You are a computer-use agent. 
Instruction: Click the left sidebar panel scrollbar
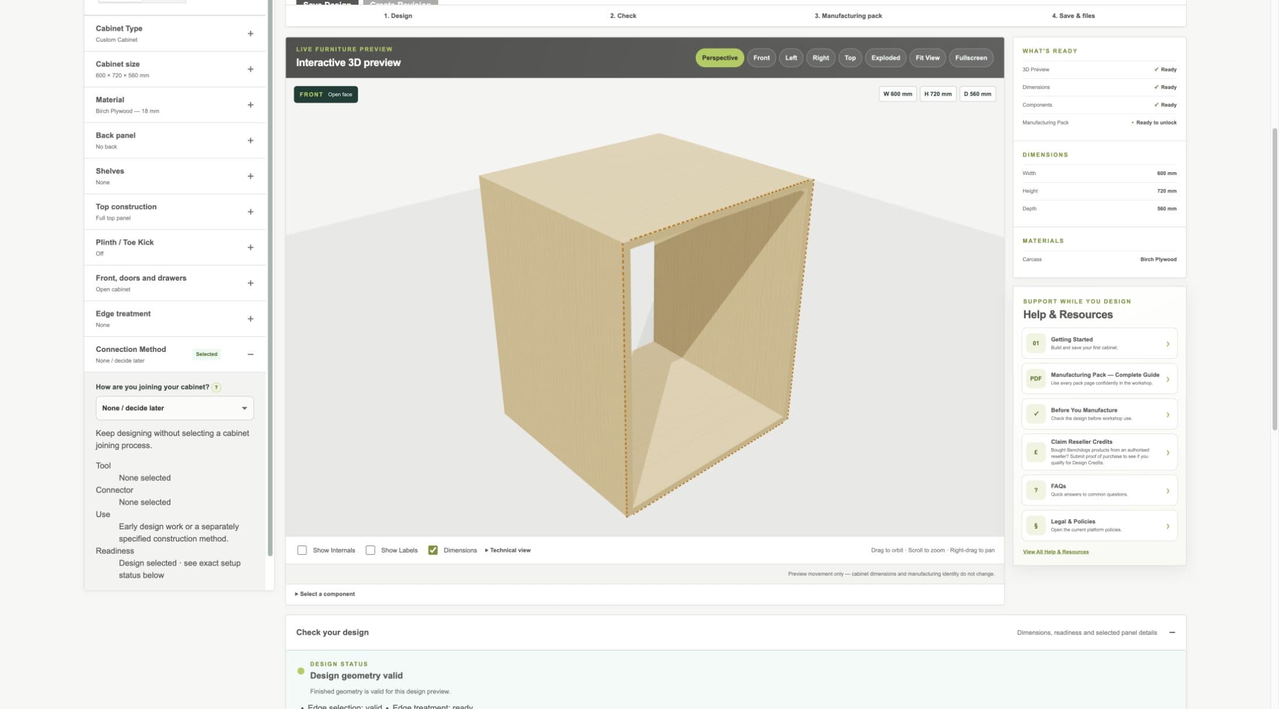[270, 278]
